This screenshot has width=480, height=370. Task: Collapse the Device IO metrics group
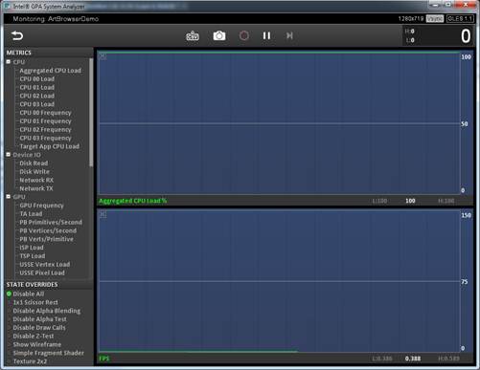point(9,155)
